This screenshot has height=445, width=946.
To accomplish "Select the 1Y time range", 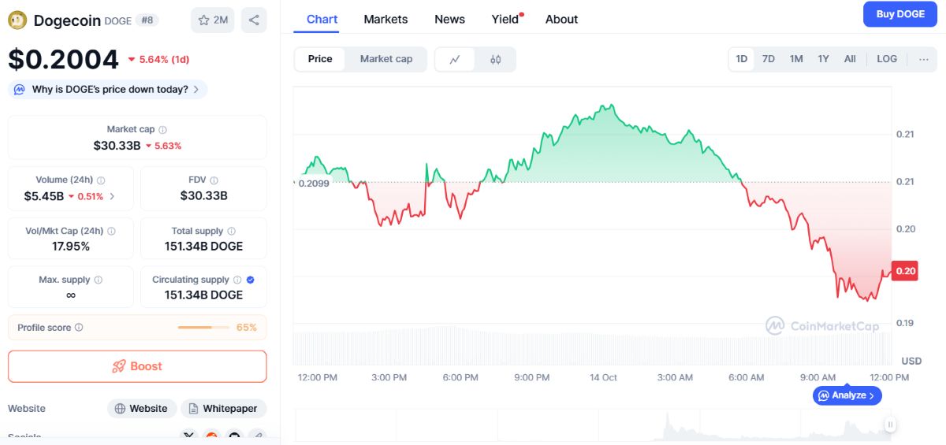I will (824, 59).
